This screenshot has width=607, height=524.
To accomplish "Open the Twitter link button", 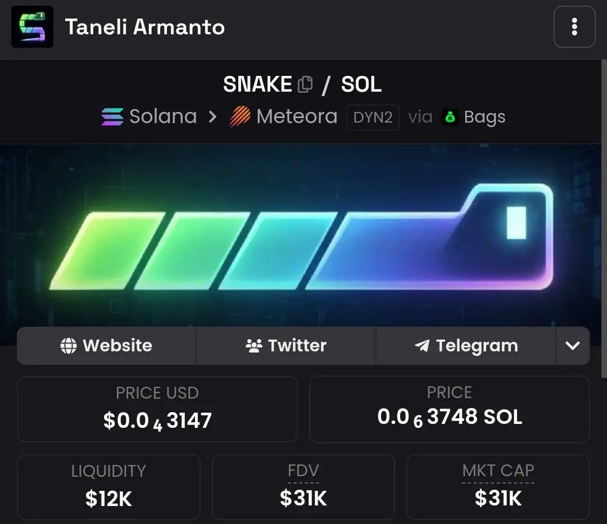I will [286, 345].
